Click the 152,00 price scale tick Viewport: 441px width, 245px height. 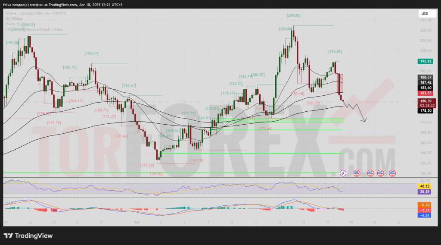point(426,173)
